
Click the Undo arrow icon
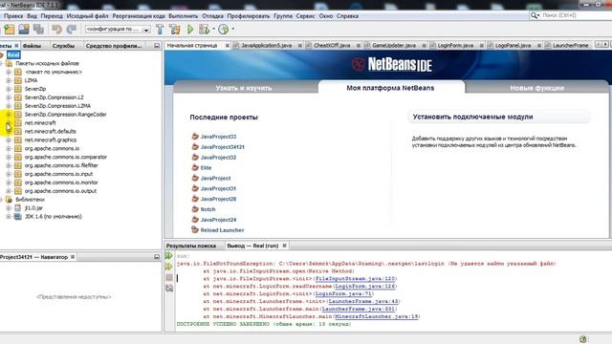coord(57,30)
